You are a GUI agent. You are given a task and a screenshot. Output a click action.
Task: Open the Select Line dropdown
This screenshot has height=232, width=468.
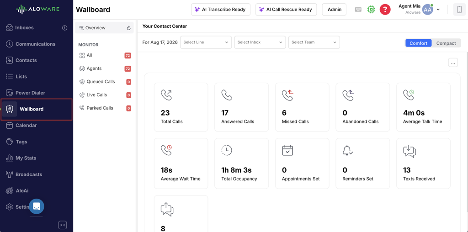tap(206, 42)
